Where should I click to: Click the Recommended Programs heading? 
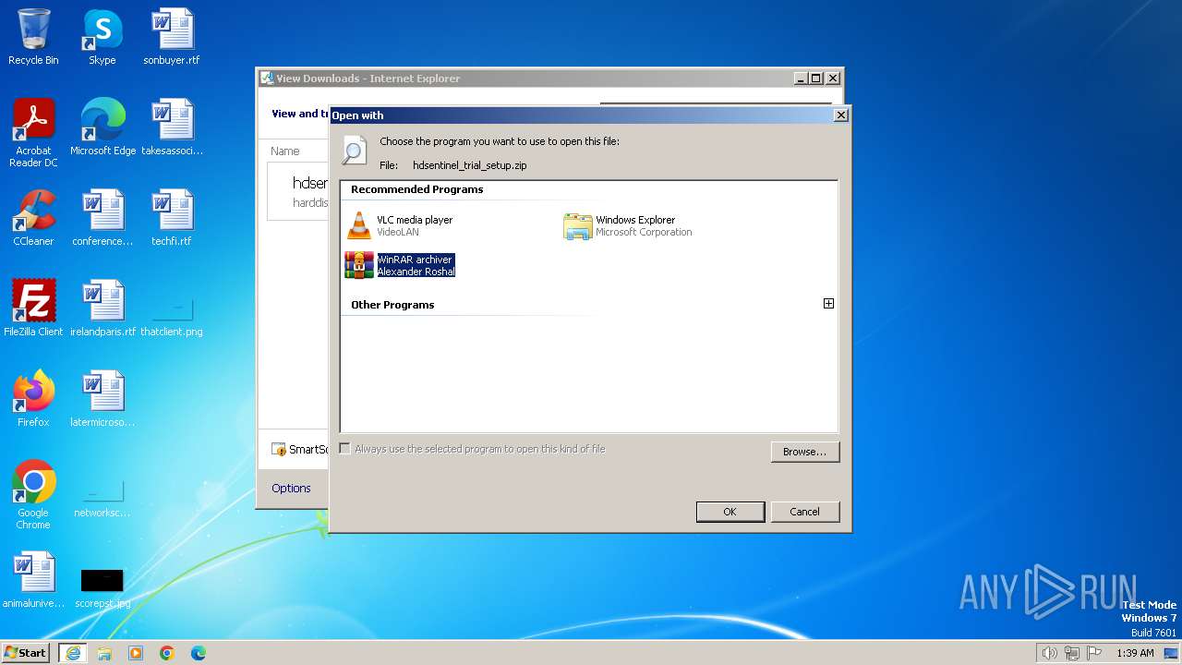click(x=416, y=189)
